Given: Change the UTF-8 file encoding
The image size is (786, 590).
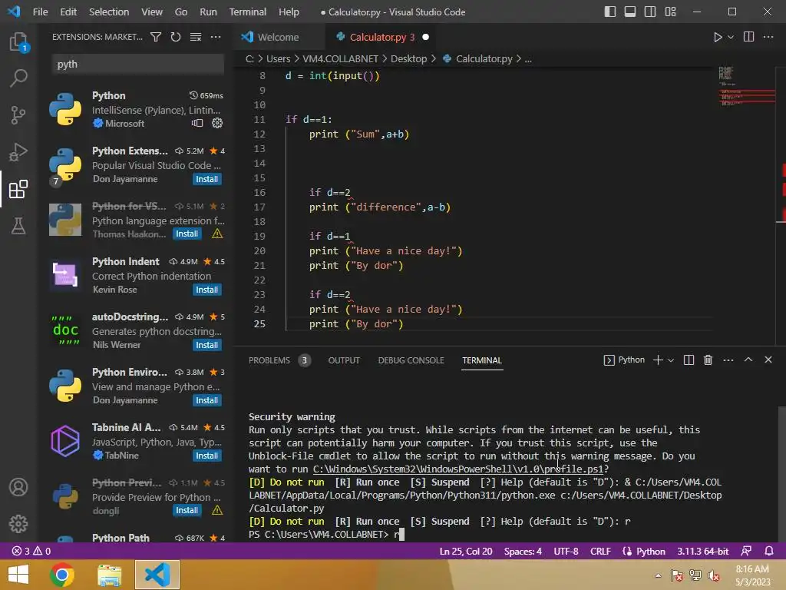Looking at the screenshot, I should point(566,551).
